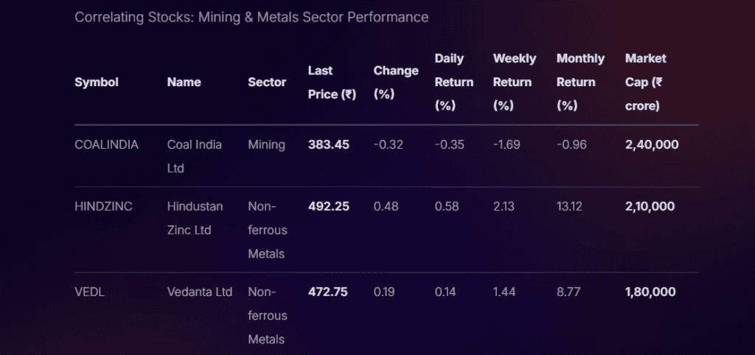The height and width of the screenshot is (355, 755).
Task: Sort by Daily Return column header
Action: coord(454,82)
